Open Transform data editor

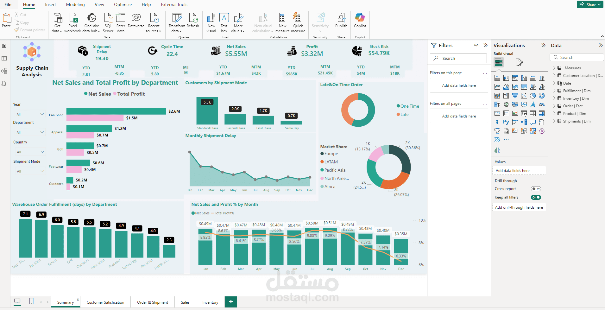coord(177,23)
